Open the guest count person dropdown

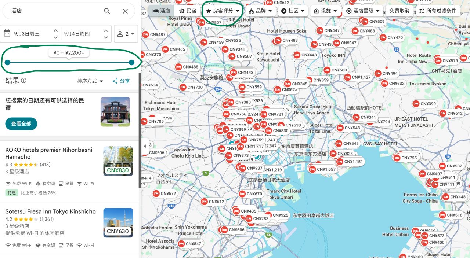126,34
